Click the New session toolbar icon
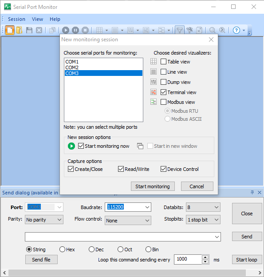The height and width of the screenshot is (277, 264). (10, 30)
